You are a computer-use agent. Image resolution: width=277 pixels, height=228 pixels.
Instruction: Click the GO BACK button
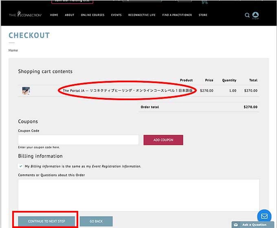pyautogui.click(x=96, y=221)
